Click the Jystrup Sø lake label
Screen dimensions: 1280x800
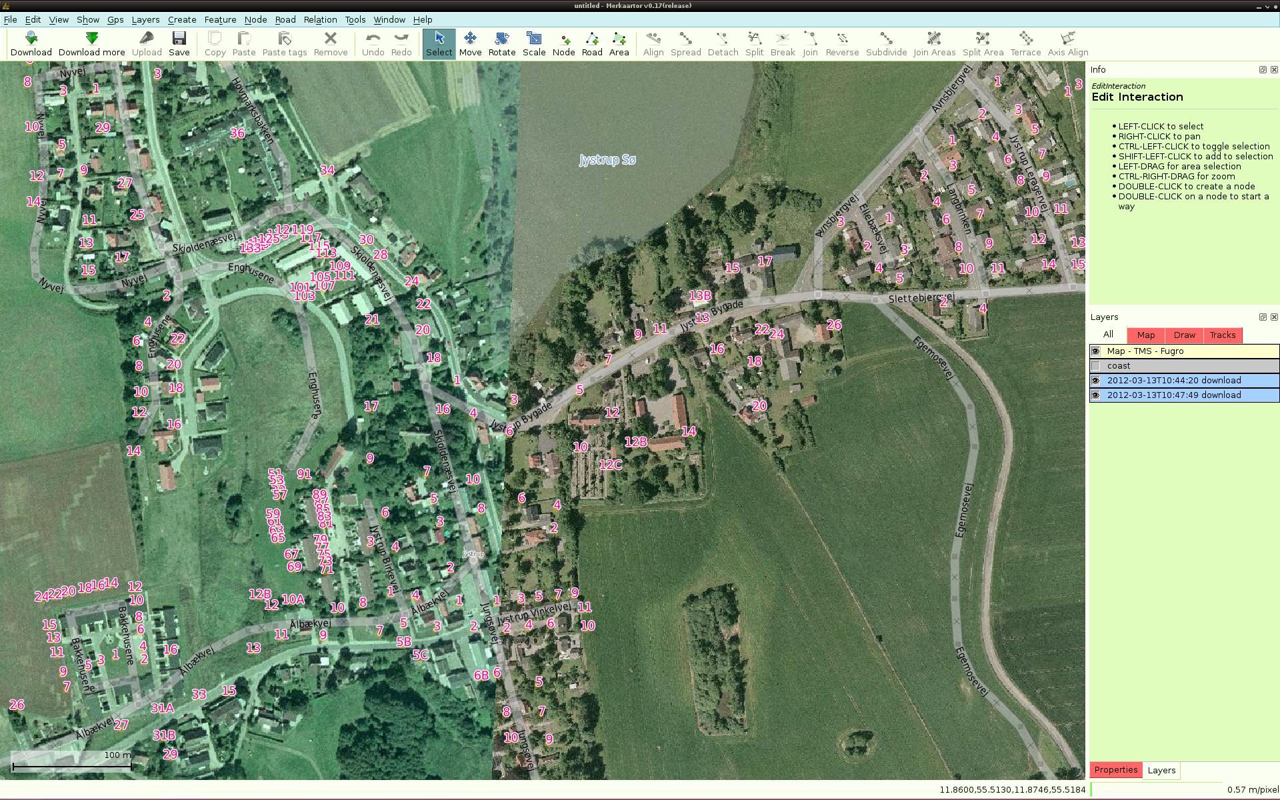607,160
